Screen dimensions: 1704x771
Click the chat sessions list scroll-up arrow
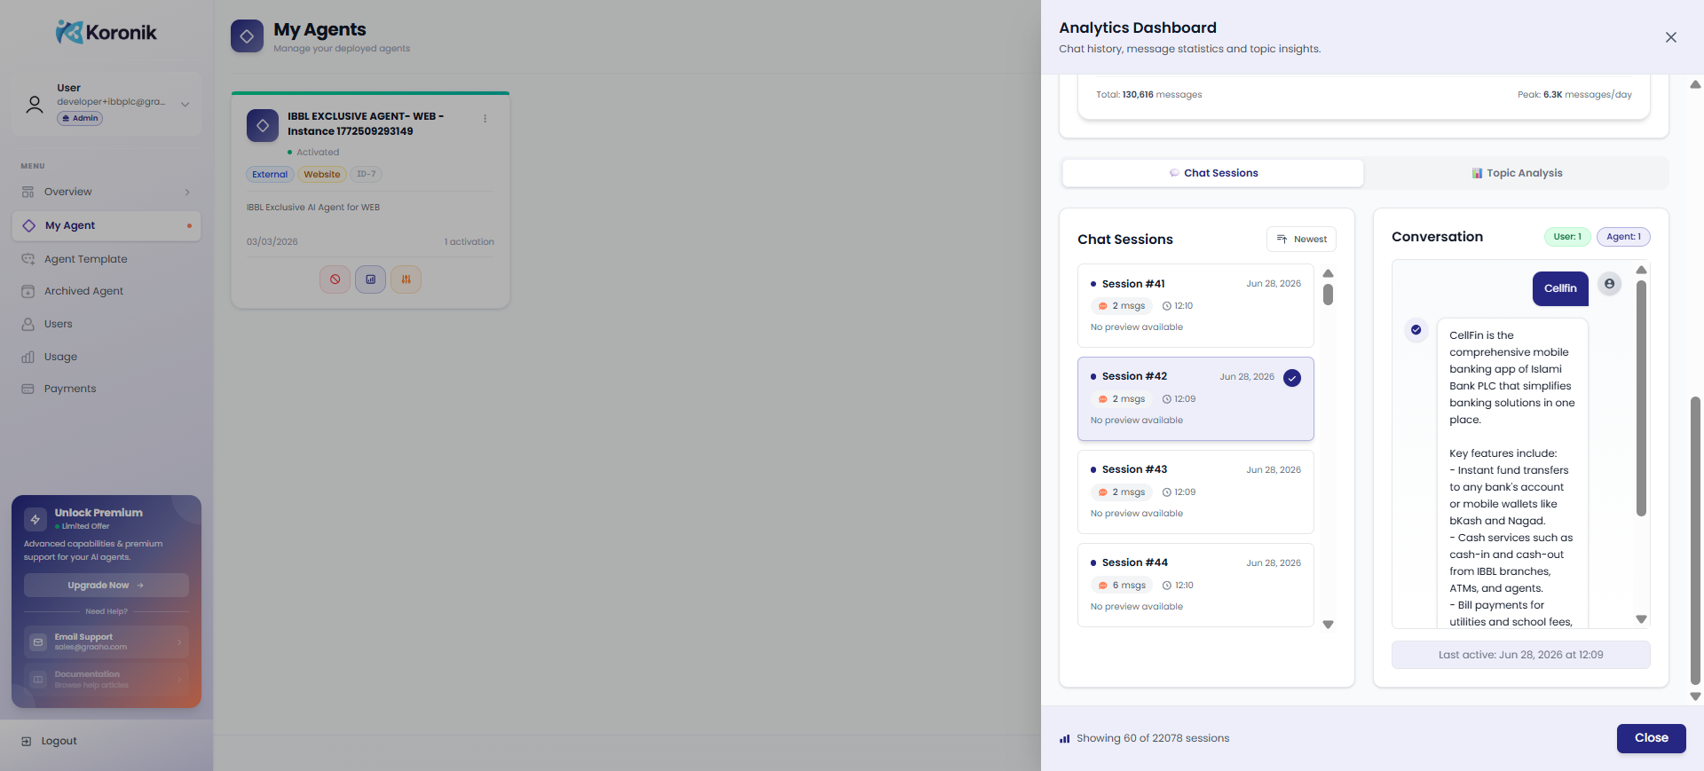[1328, 273]
